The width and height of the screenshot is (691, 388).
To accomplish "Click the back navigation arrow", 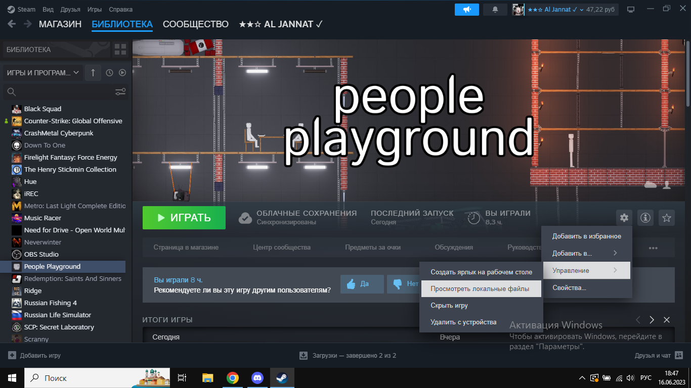I will pos(12,24).
